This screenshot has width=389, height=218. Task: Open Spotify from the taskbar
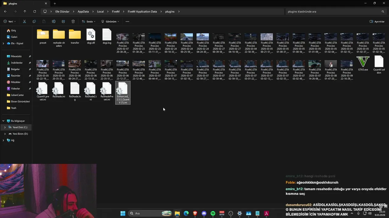tap(213, 213)
